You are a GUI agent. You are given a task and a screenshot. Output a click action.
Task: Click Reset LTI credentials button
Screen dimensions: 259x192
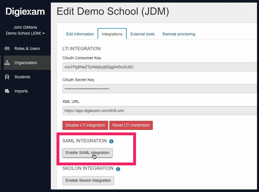[131, 125]
